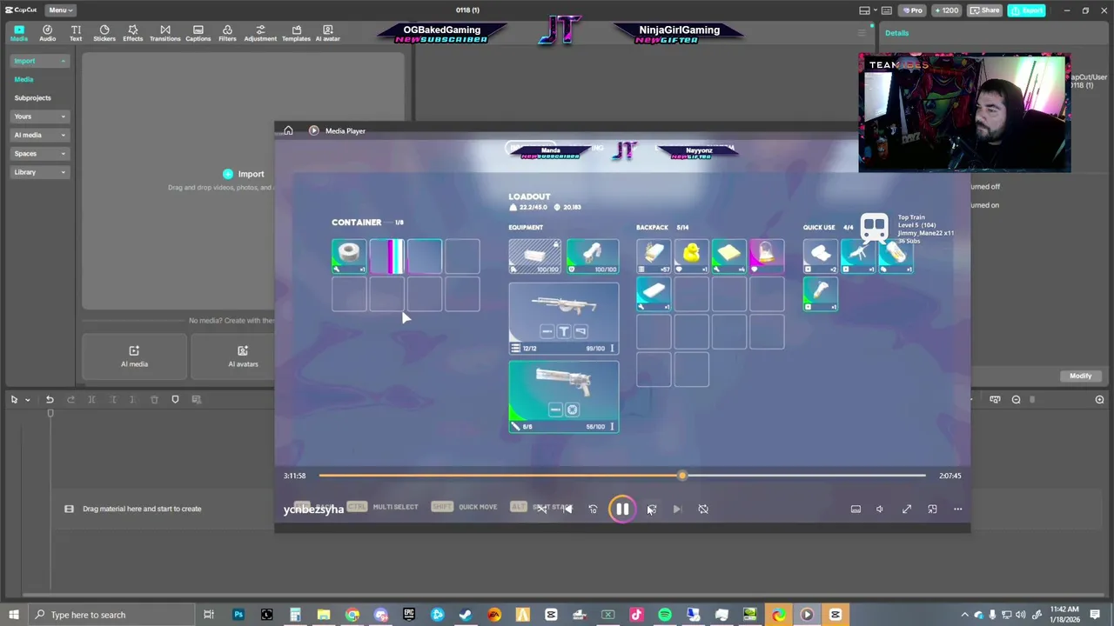Switch Media Player to mini player view
This screenshot has width=1114, height=626.
[x=932, y=509]
